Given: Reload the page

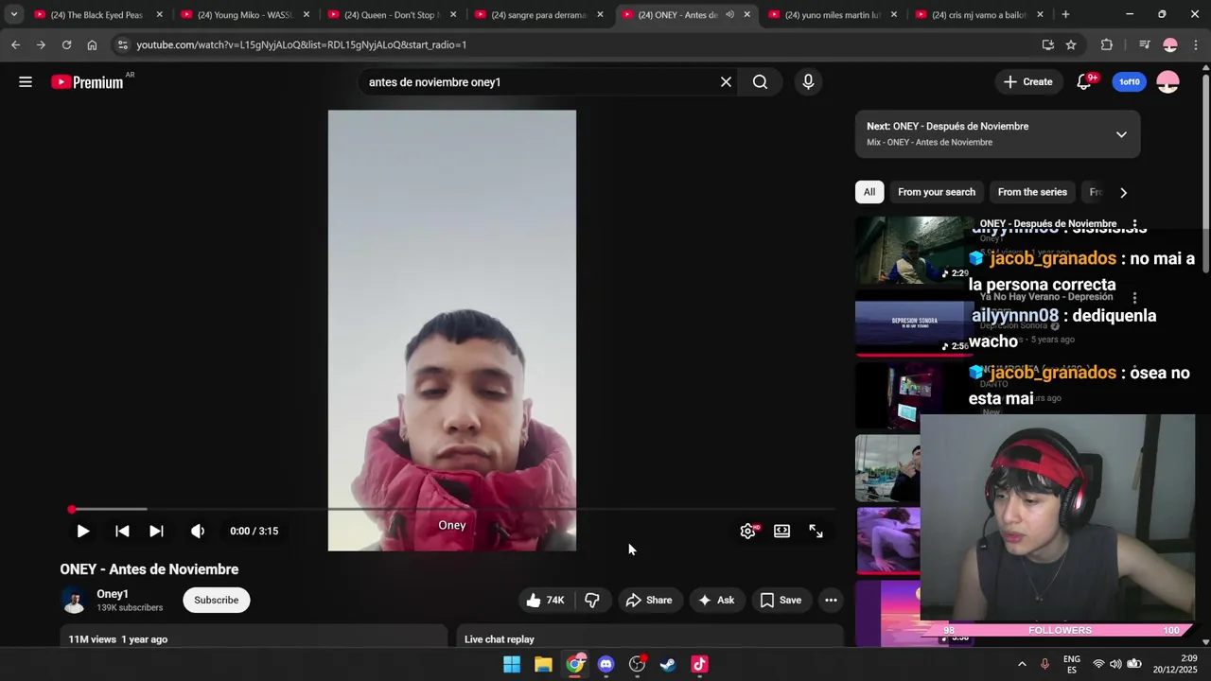Looking at the screenshot, I should pyautogui.click(x=66, y=44).
